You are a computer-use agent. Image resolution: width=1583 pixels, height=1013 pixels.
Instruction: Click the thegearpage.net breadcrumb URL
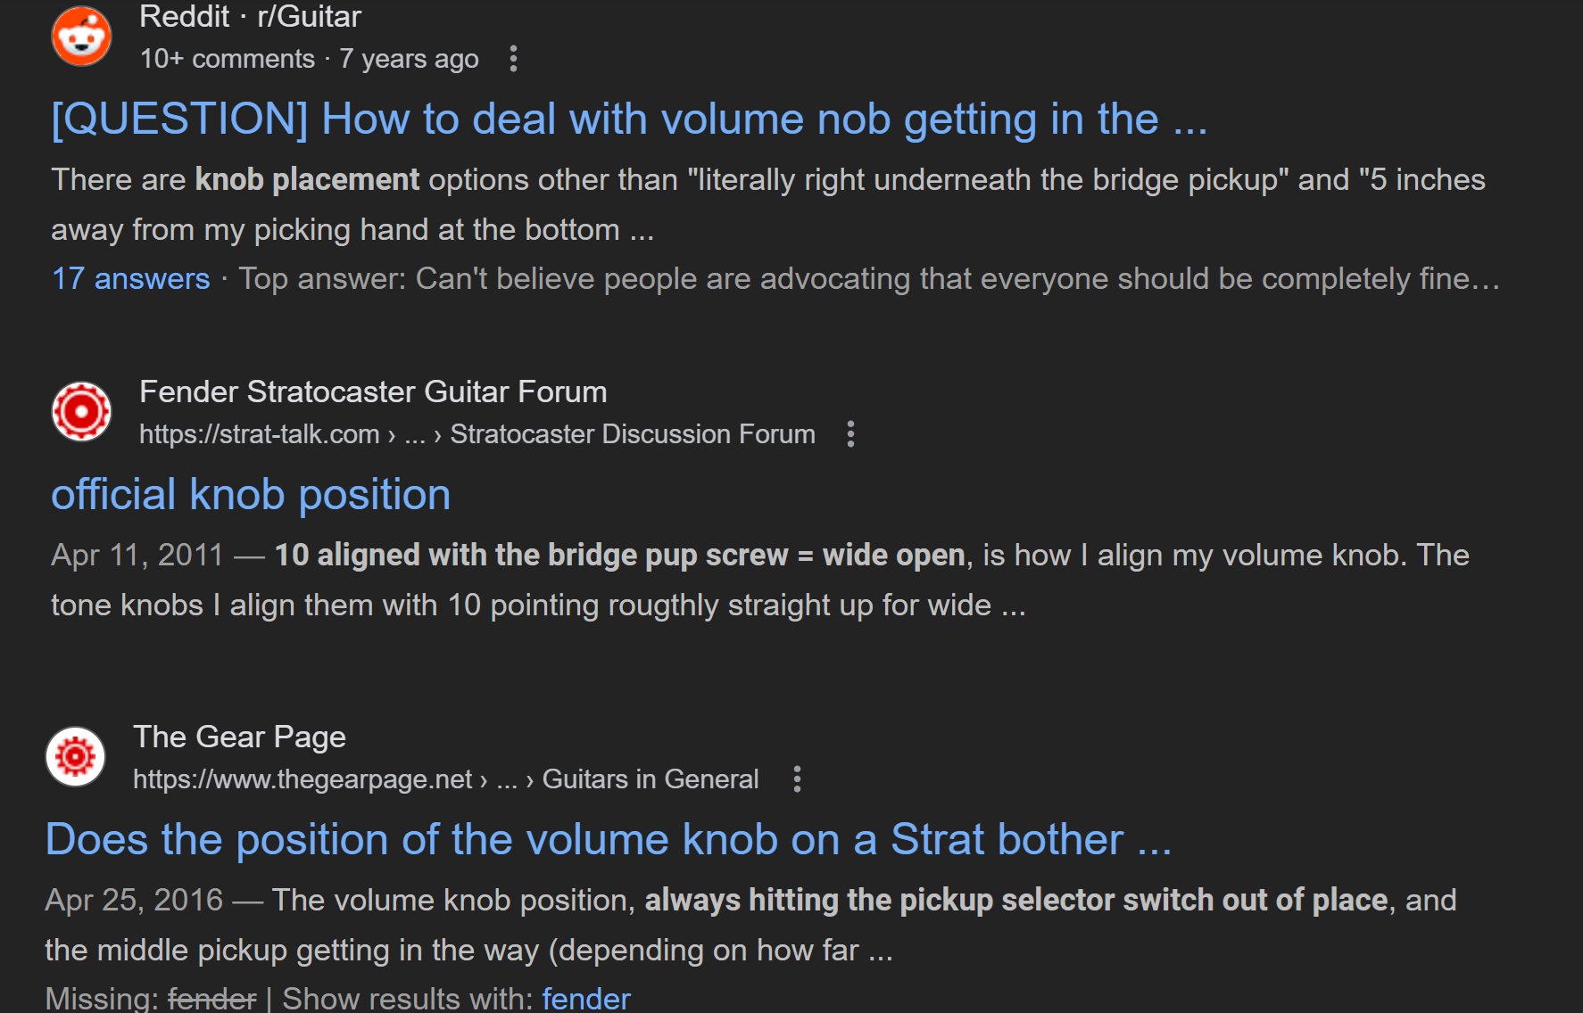pos(446,779)
